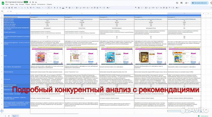Screen dimensions: 212x117
Task: Select the Домодедово 2 warehouse cell
Action: point(47,28)
